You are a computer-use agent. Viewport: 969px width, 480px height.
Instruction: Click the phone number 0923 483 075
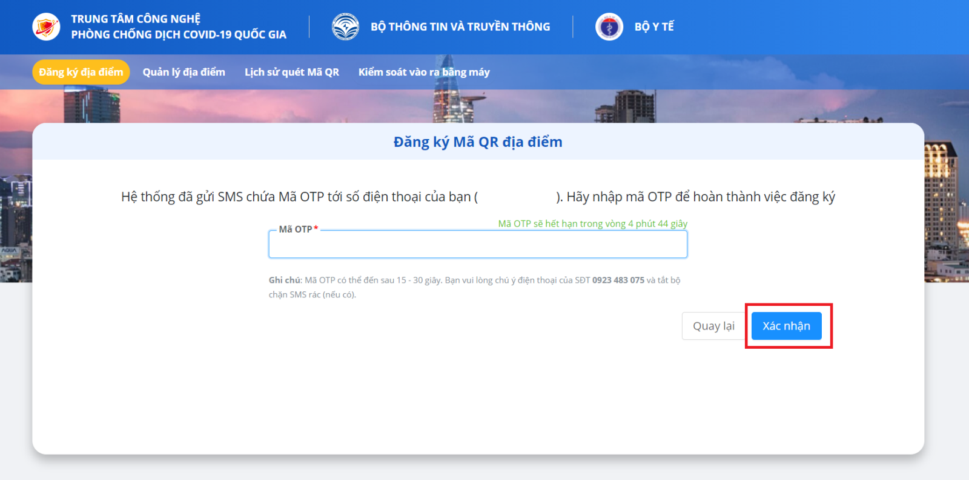pyautogui.click(x=618, y=280)
